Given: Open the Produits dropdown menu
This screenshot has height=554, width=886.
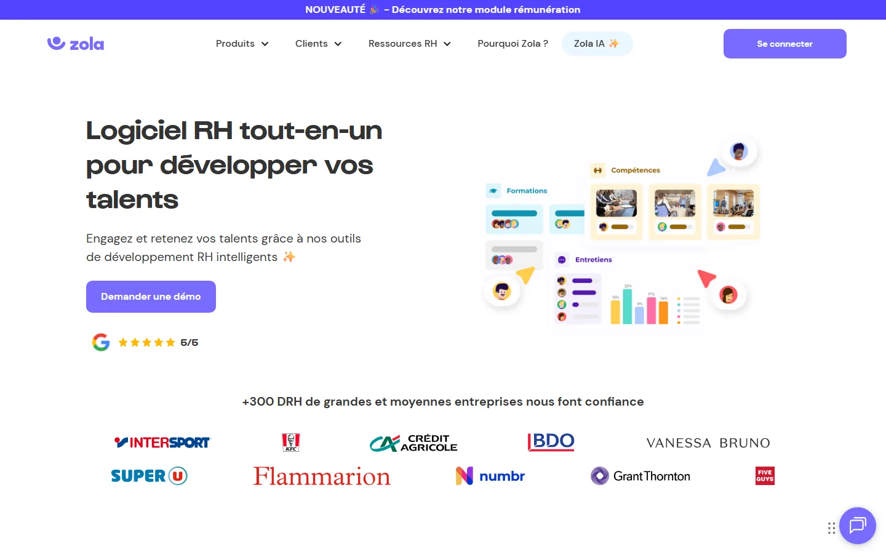Looking at the screenshot, I should (x=242, y=44).
